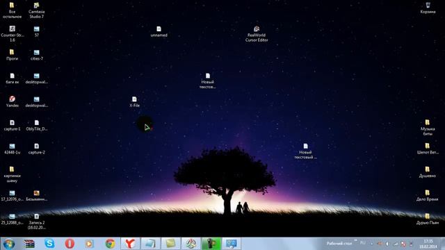445x250 pixels.
Task: Select the Дело Время folder
Action: coord(428,196)
